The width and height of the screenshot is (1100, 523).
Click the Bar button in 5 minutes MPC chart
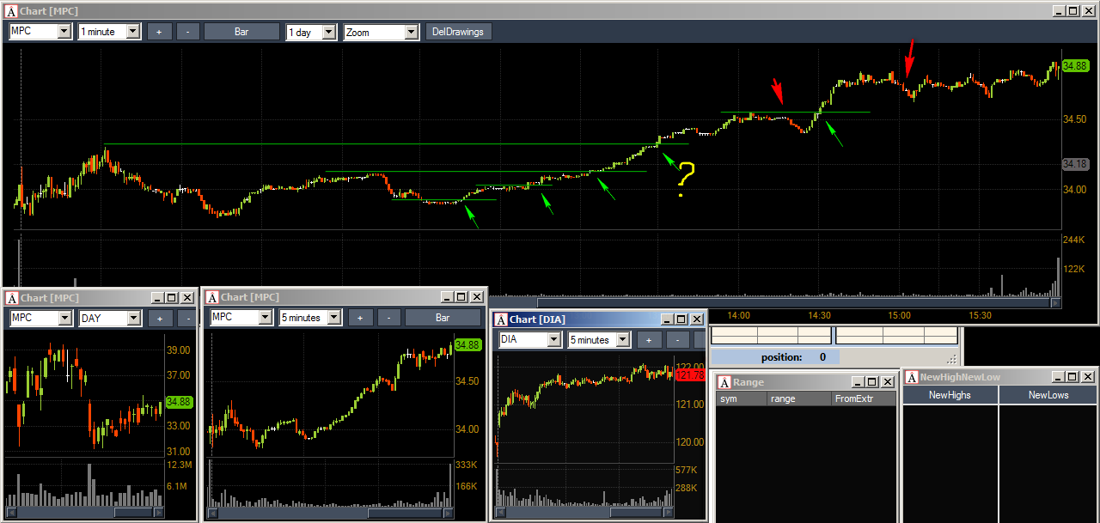443,318
